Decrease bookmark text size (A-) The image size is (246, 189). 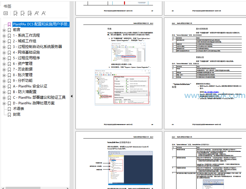(x=44, y=13)
